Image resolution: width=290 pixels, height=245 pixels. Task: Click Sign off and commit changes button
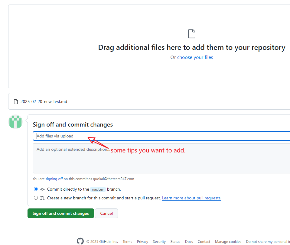pos(61,213)
